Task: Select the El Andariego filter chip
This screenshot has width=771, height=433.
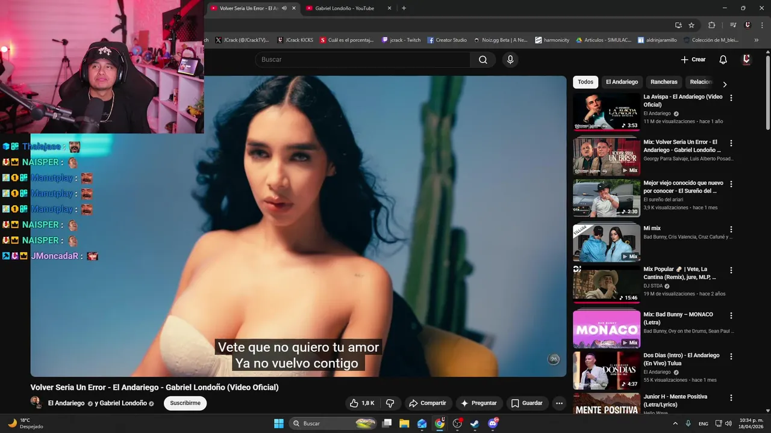Action: point(622,82)
